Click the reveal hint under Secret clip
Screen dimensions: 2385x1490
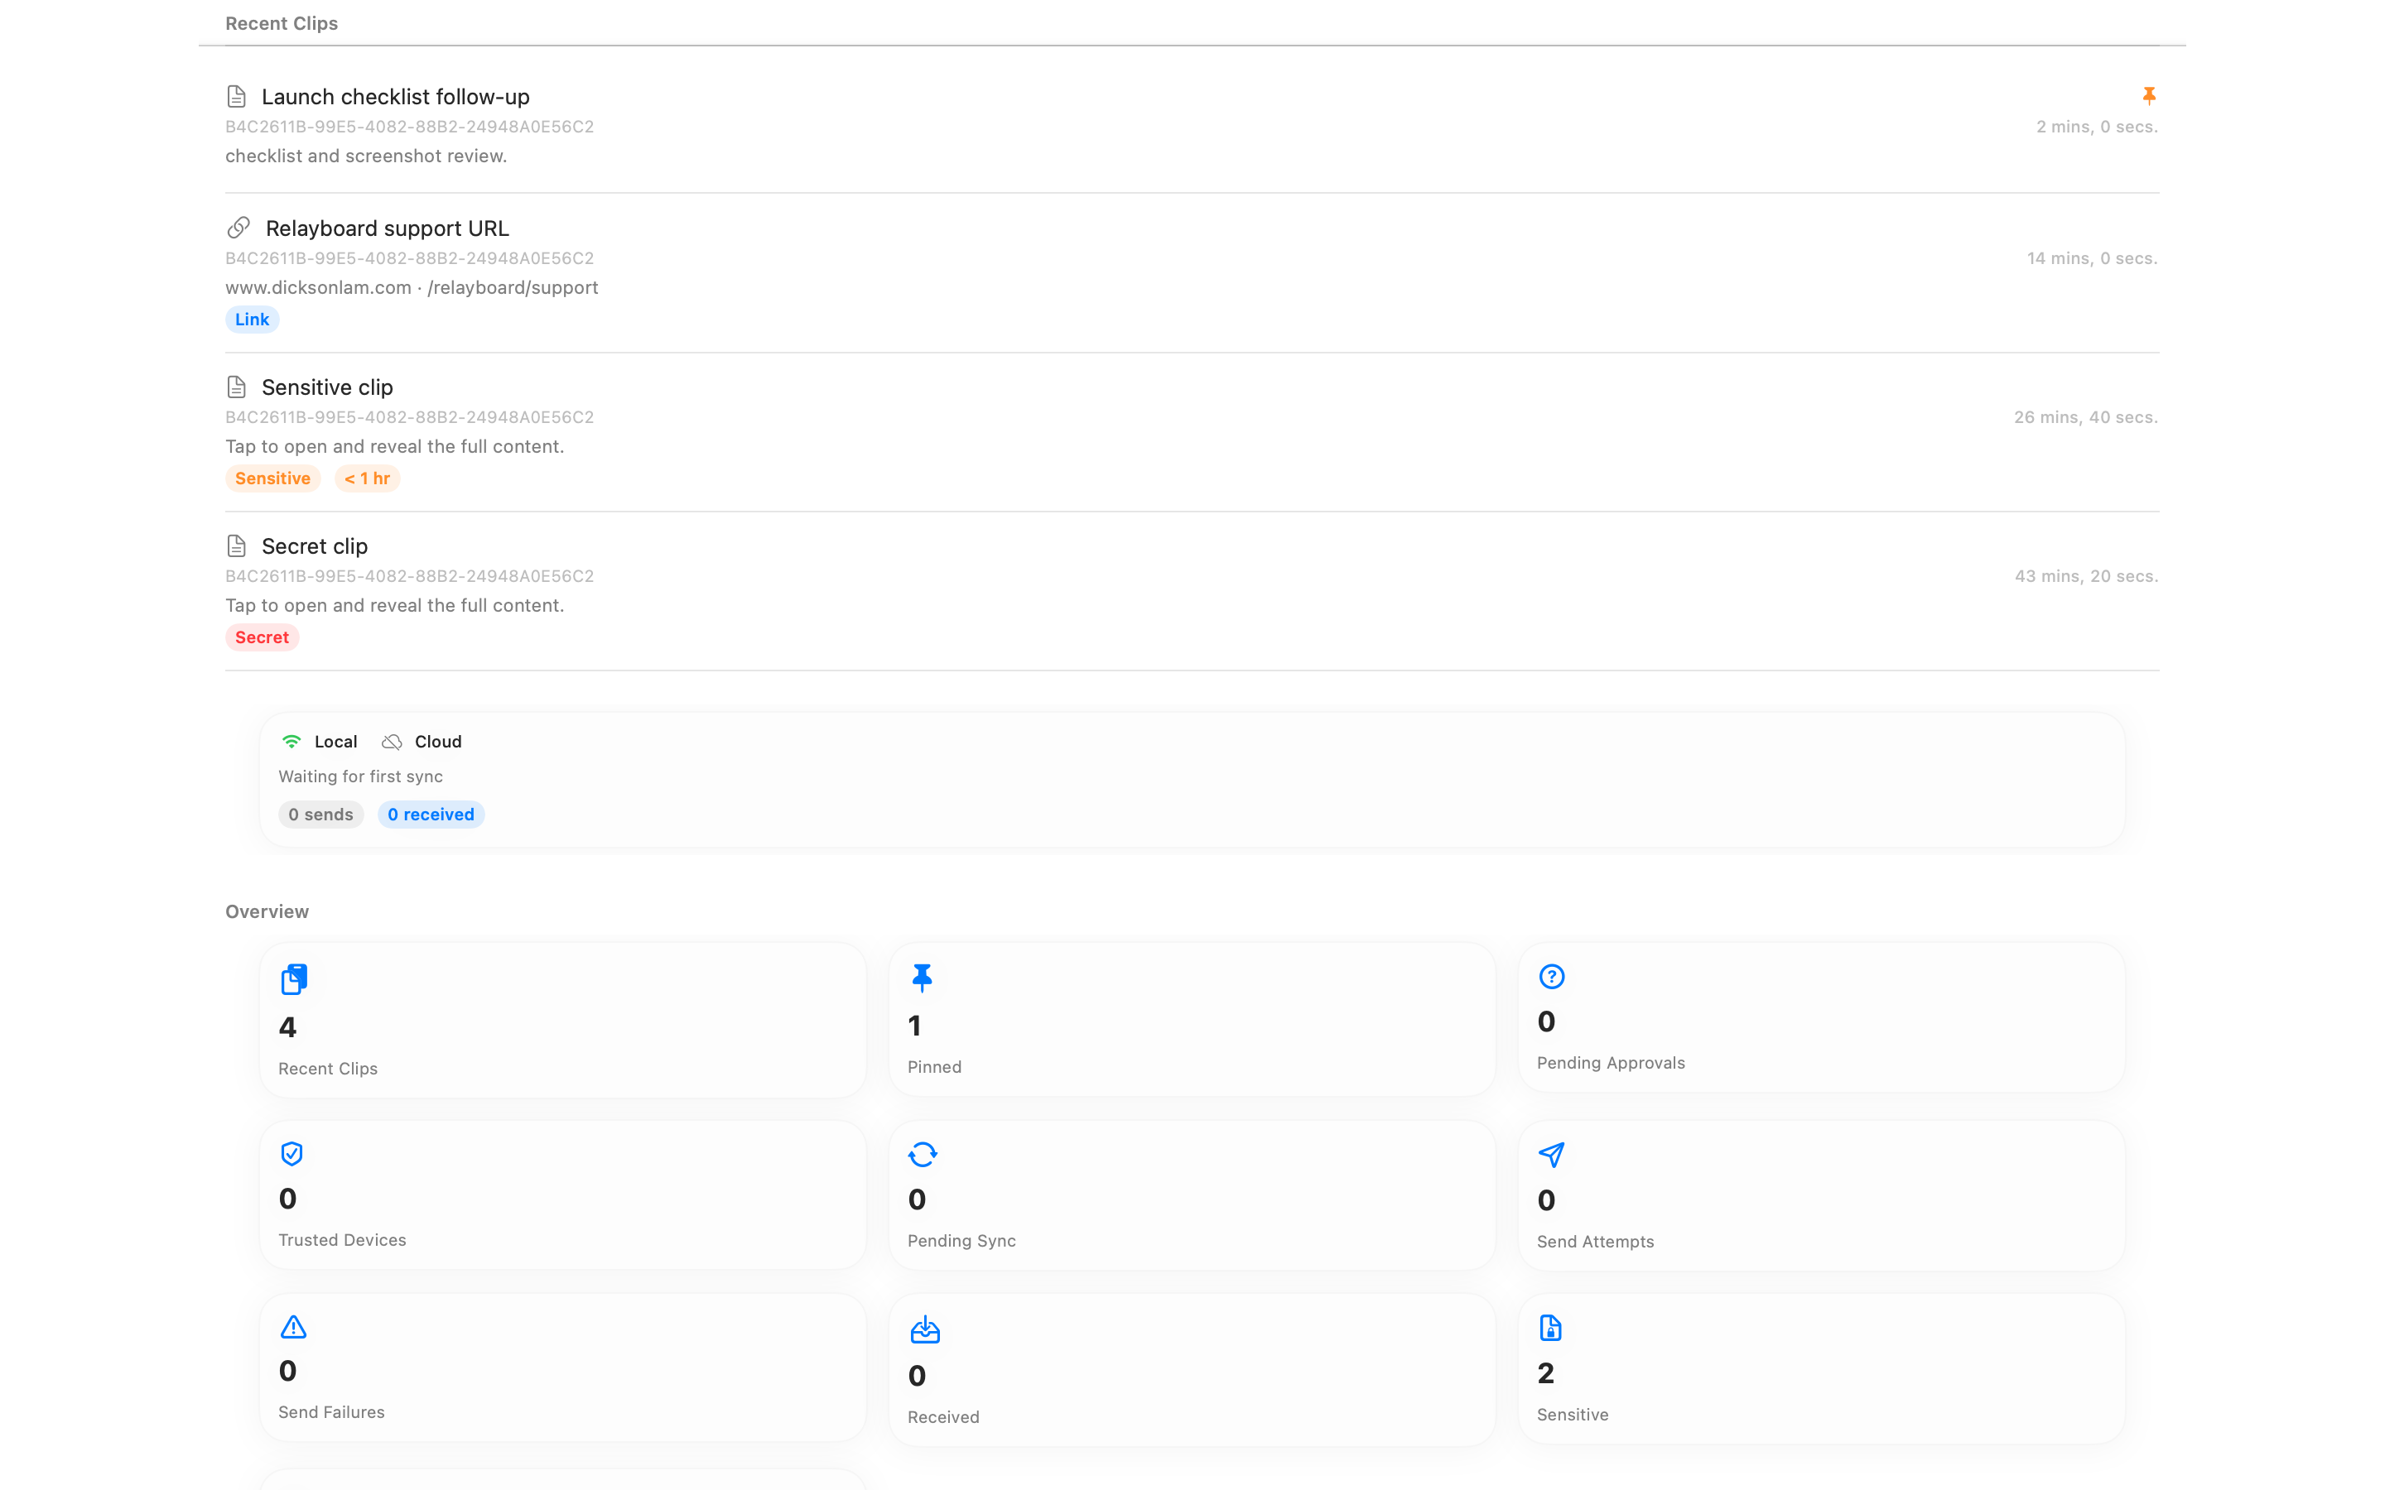[x=395, y=605]
